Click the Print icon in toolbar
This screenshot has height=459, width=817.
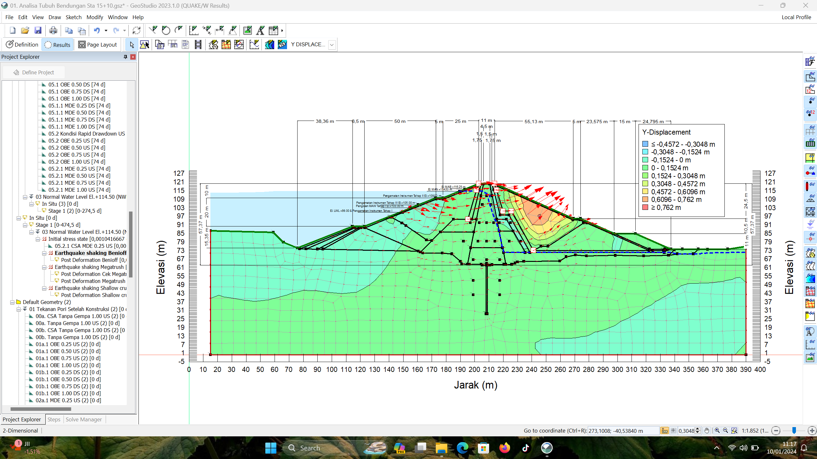53,30
